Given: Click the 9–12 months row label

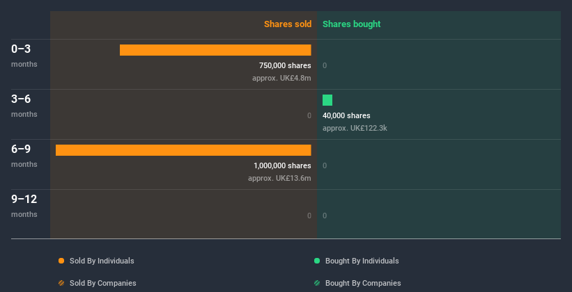Looking at the screenshot, I should tap(24, 206).
